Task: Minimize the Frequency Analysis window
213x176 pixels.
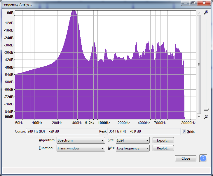Action: point(185,3)
